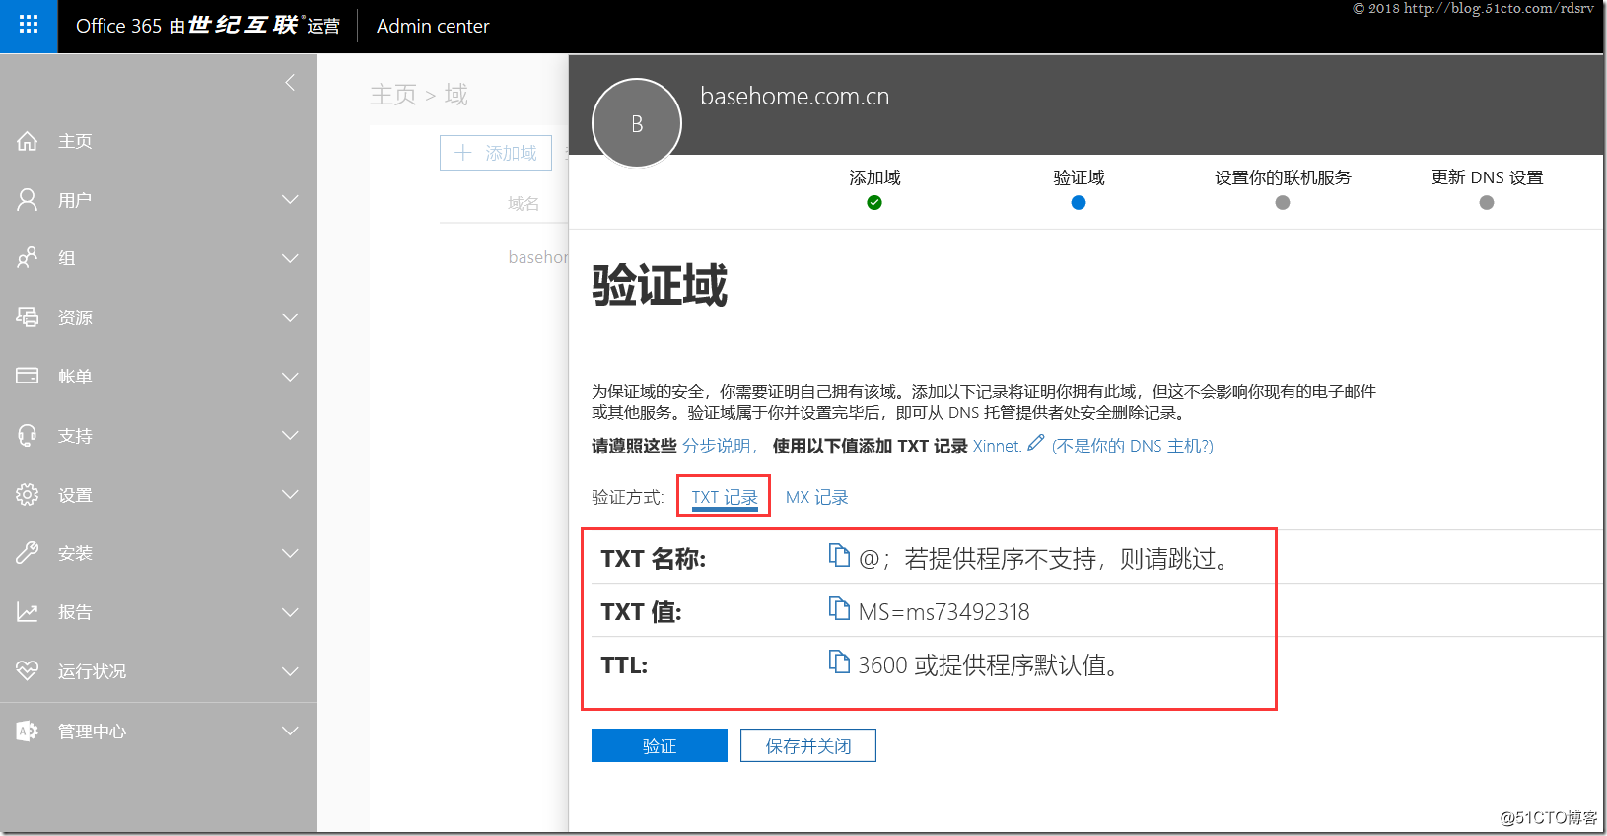Click the Settings gear icon
The width and height of the screenshot is (1607, 836).
(x=28, y=494)
